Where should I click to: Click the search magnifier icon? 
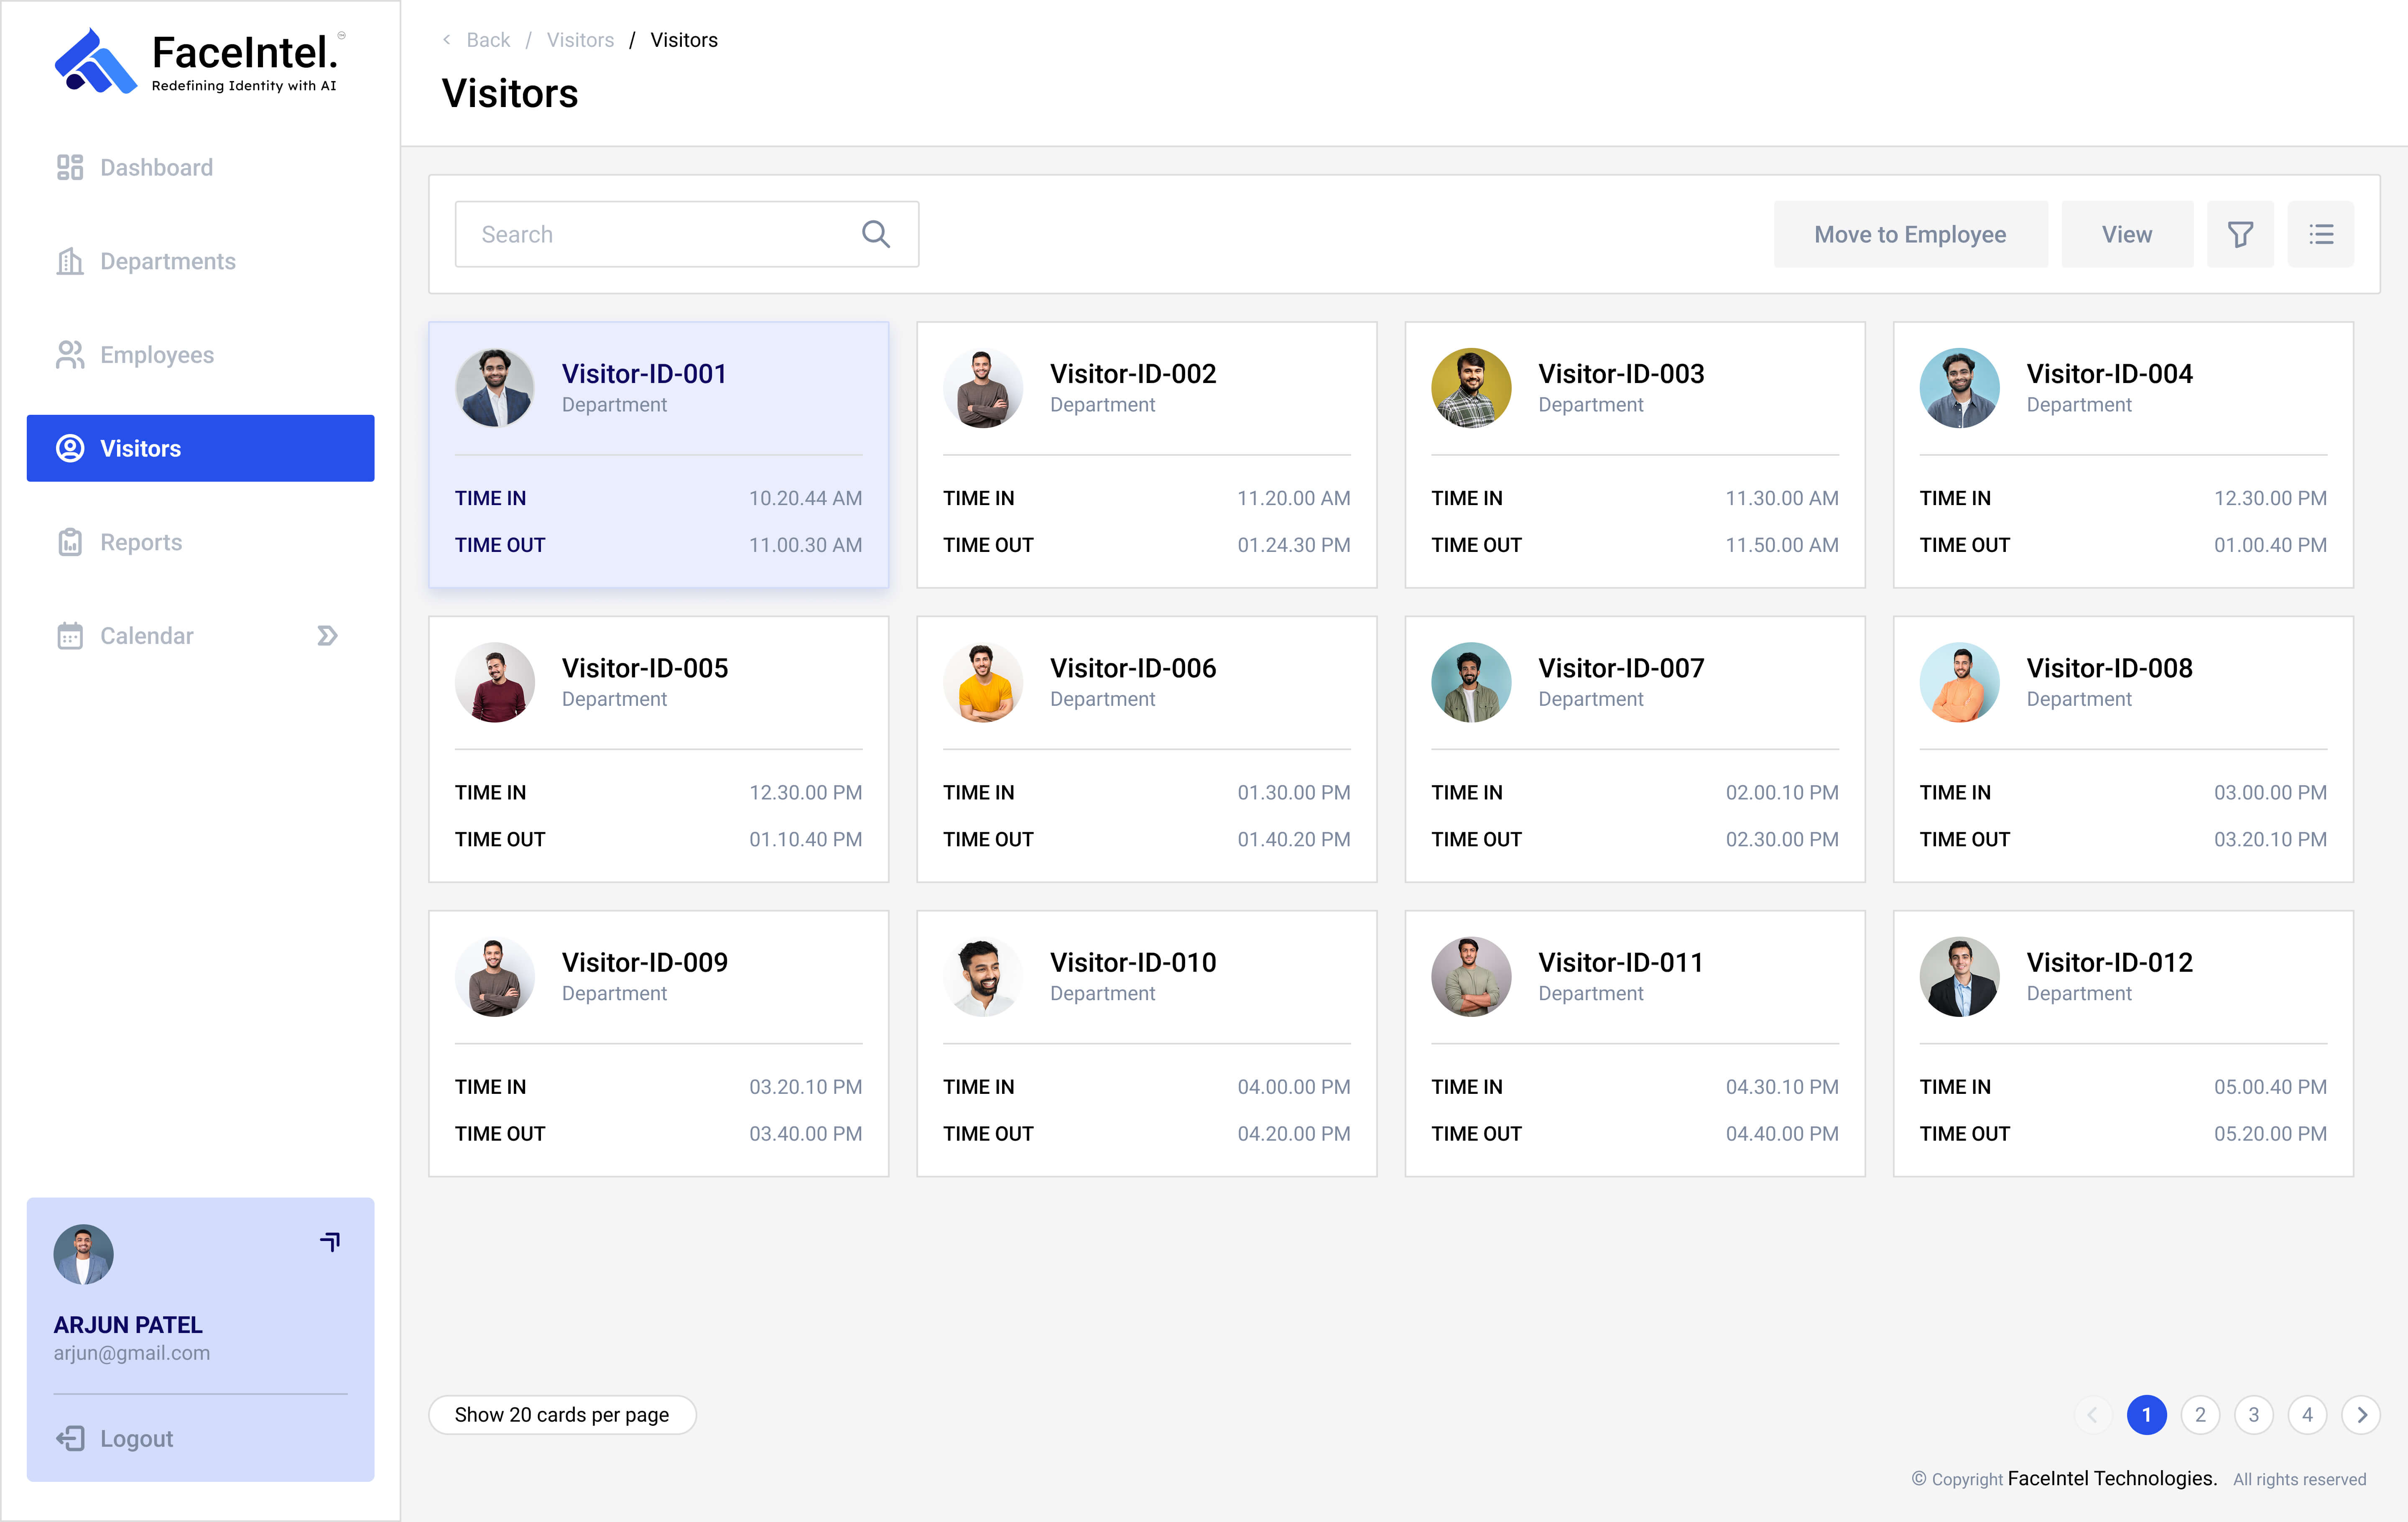875,234
